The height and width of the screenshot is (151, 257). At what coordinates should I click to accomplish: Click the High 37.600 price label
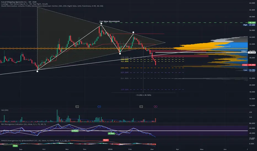point(249,25)
